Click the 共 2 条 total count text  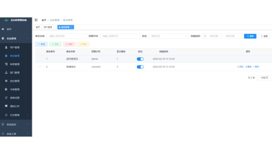pos(251,78)
